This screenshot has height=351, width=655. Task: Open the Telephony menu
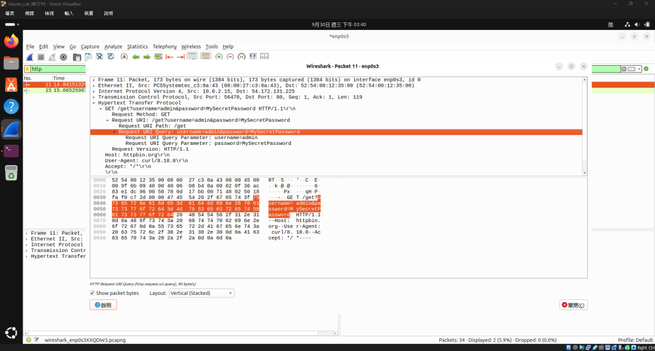(x=164, y=47)
